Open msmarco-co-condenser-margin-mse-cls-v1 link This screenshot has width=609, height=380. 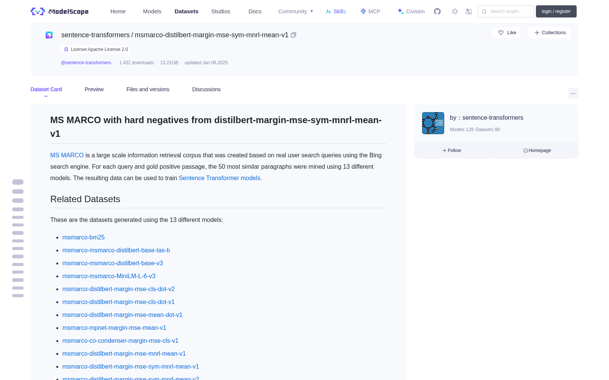pos(120,340)
